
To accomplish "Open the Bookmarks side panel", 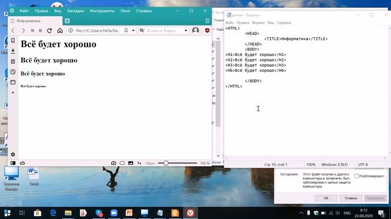I will pos(13,41).
